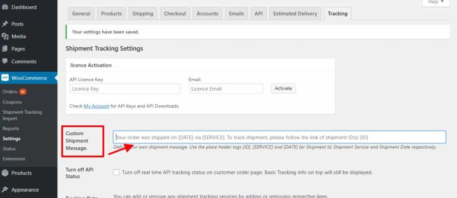This screenshot has width=457, height=198.
Task: Switch to the Products settings tab
Action: click(x=111, y=13)
